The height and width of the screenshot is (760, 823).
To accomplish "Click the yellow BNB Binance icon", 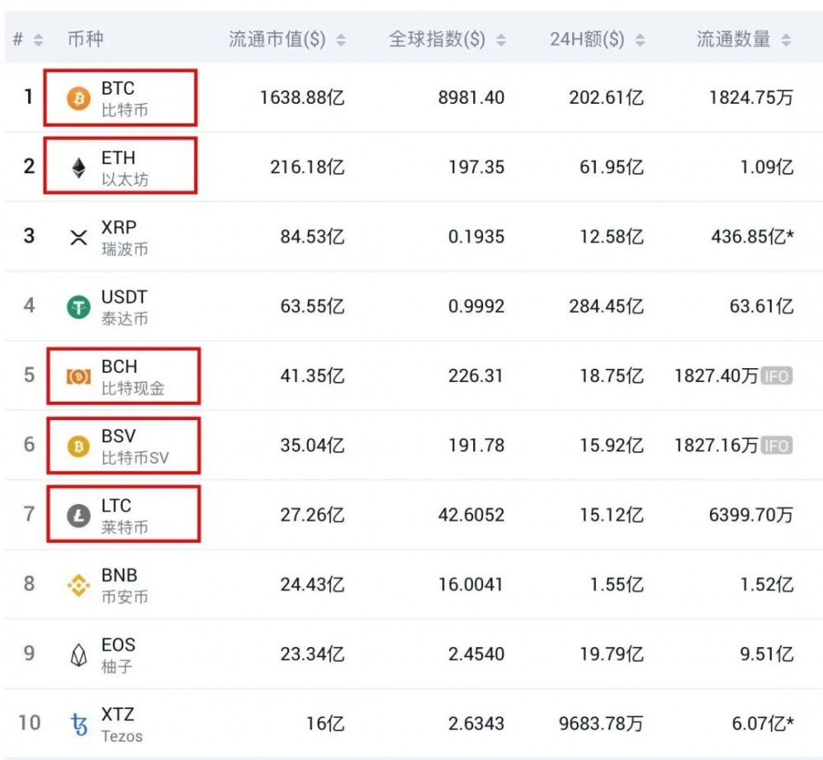I will (79, 585).
